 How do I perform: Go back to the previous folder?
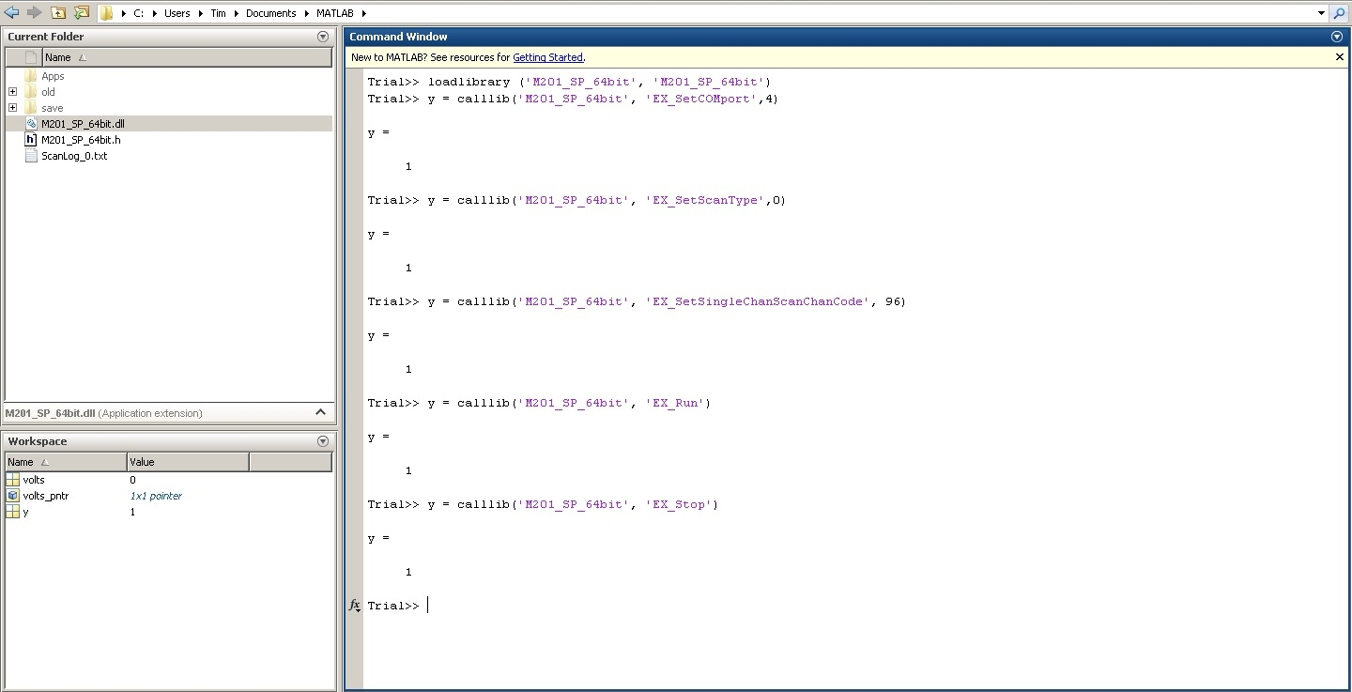point(12,12)
